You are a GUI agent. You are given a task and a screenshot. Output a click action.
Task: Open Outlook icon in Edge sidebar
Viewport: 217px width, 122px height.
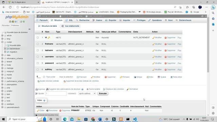[213, 24]
